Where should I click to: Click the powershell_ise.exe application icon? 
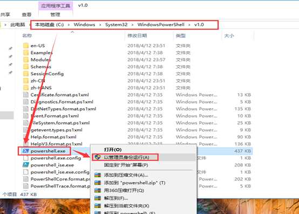click(25, 165)
